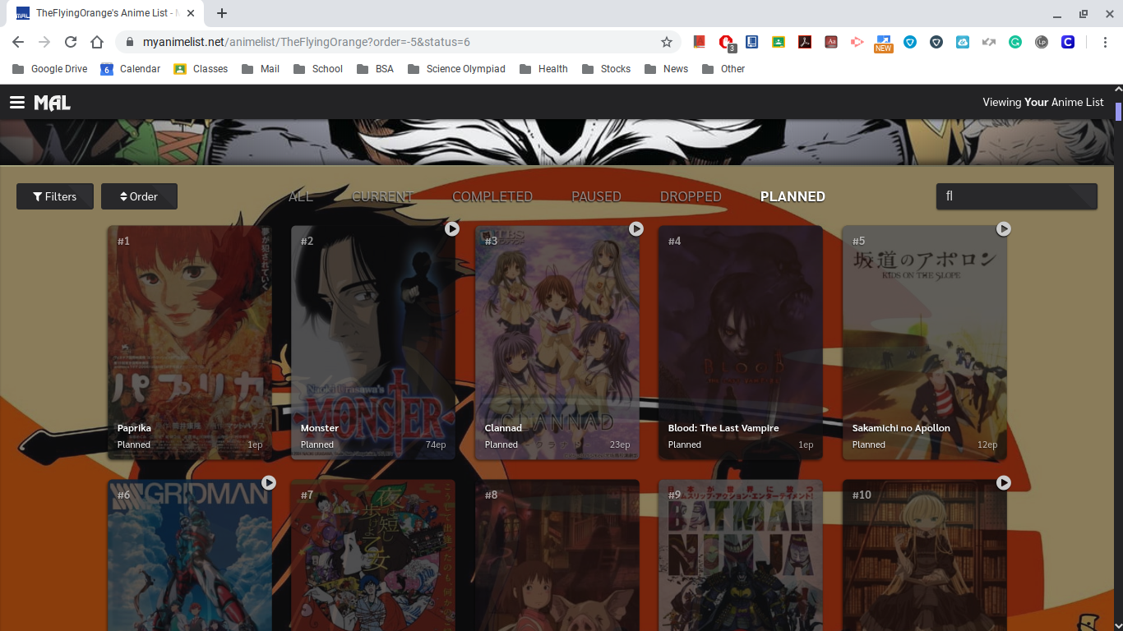Bookmark this page with the star icon
Image resolution: width=1123 pixels, height=631 pixels.
(667, 42)
